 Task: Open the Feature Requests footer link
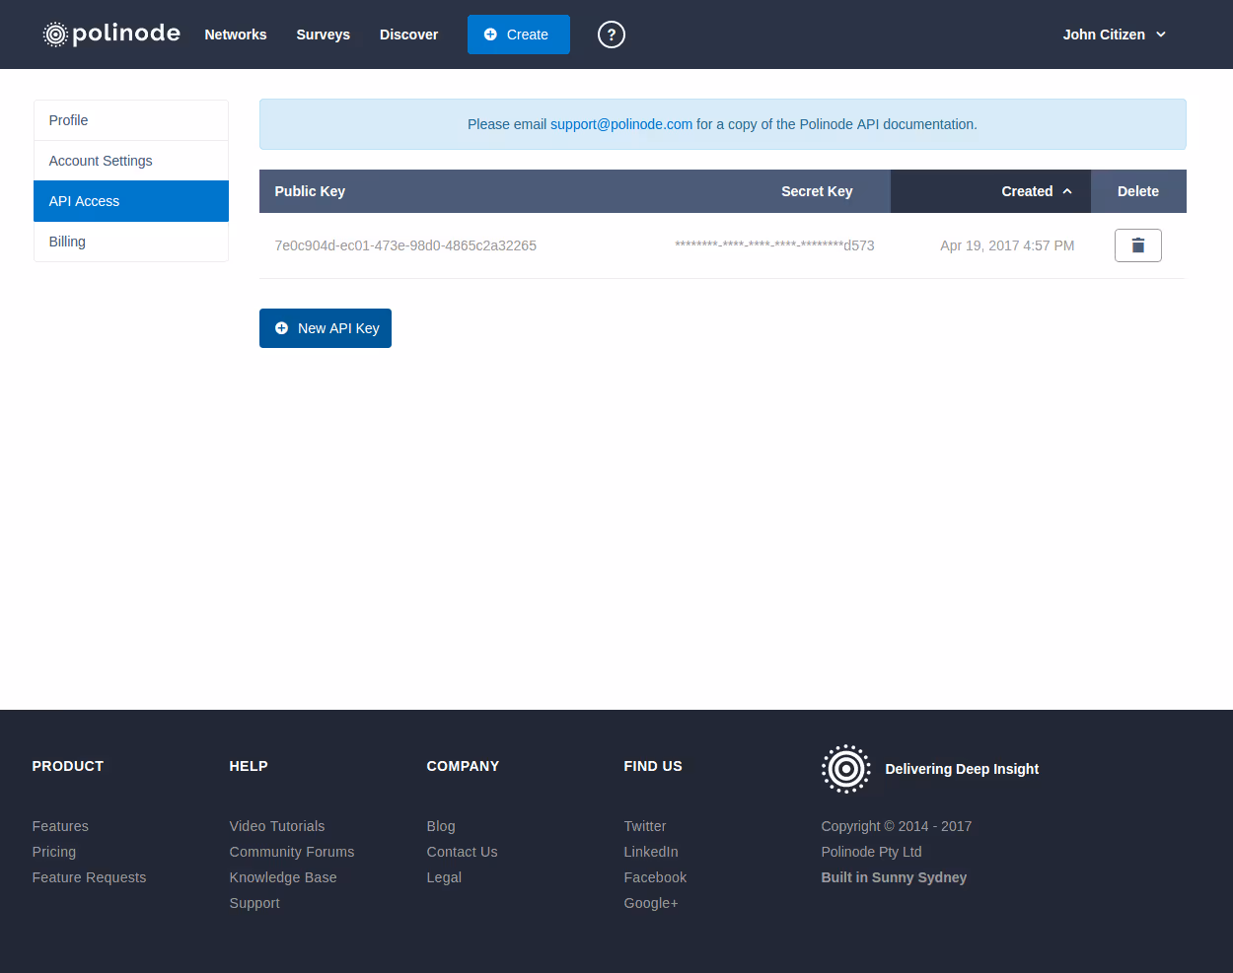[89, 877]
